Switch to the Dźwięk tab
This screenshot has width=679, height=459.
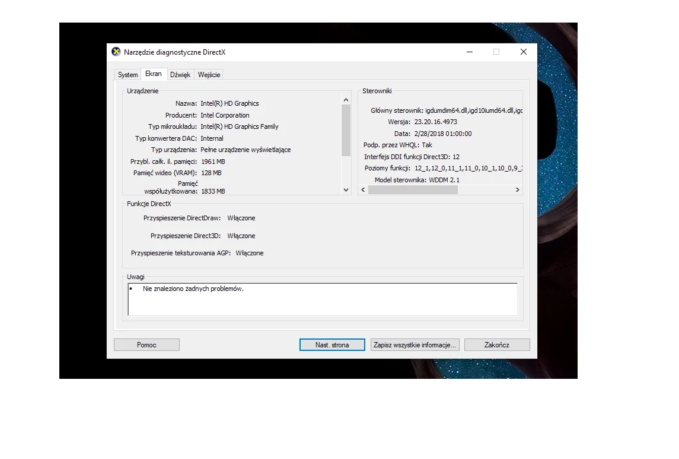(180, 75)
